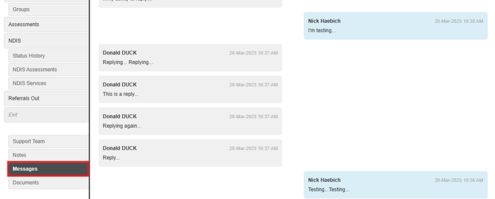
Task: Open the Support Team tab
Action: [x=49, y=141]
